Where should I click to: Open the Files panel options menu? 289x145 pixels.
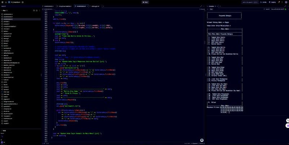[x=40, y=10]
